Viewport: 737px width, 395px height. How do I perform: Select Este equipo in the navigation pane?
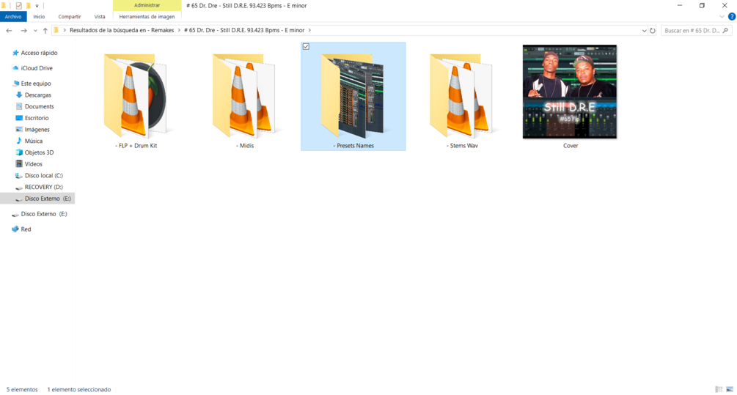click(36, 83)
